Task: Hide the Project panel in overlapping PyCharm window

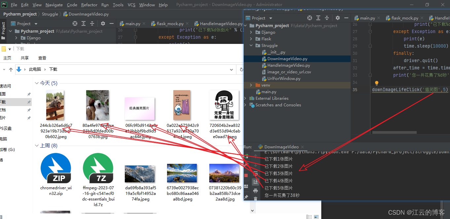Action: point(347,18)
